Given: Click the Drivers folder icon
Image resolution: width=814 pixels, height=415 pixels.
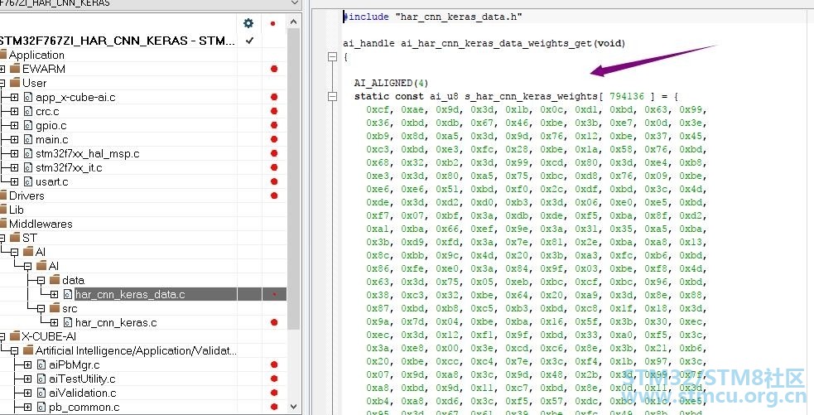Looking at the screenshot, I should (x=3, y=195).
